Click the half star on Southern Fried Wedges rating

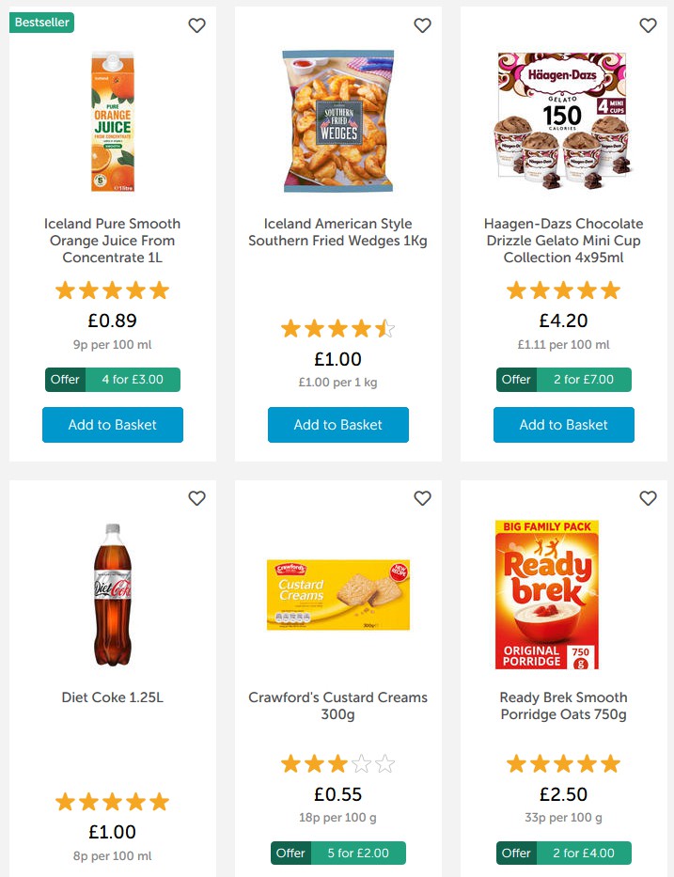pos(384,329)
